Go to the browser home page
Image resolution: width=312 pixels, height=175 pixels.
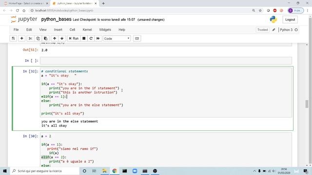tap(24, 11)
